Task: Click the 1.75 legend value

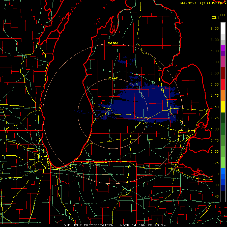Action: coord(215,96)
